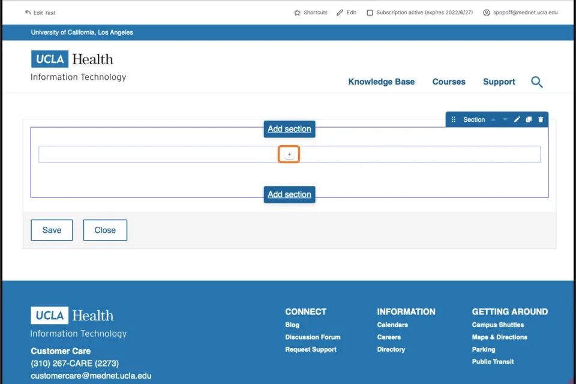This screenshot has height=384, width=576.
Task: Grab the Section drag handle dots icon
Action: (454, 119)
